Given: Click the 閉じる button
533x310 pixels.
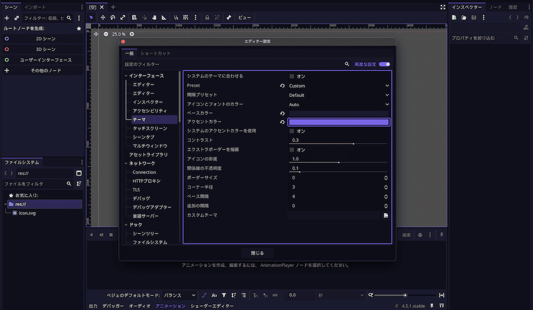Looking at the screenshot, I should 257,253.
